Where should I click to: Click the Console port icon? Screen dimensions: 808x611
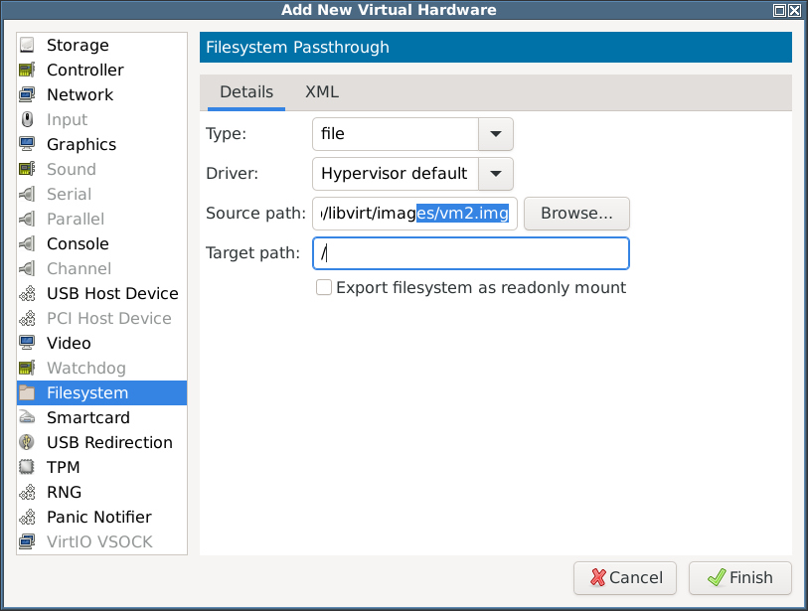[x=27, y=243]
